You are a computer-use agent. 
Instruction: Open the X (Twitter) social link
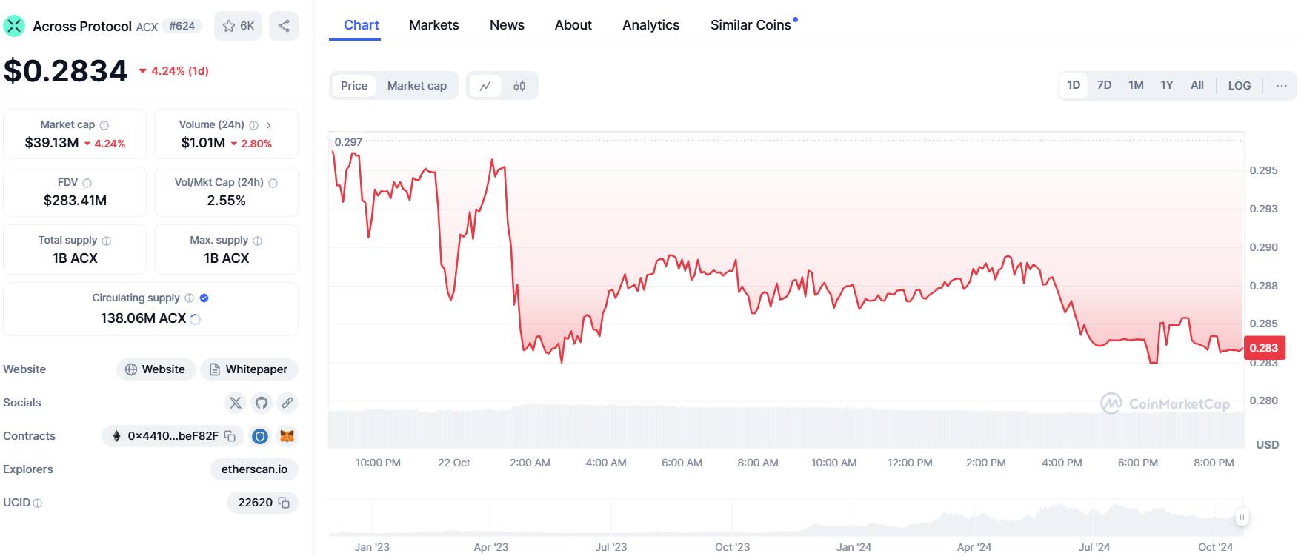(236, 403)
